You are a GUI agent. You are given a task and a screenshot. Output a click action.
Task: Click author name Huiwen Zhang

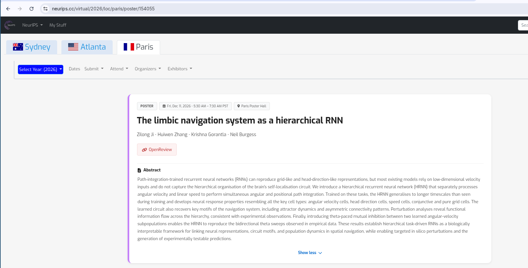pos(172,134)
